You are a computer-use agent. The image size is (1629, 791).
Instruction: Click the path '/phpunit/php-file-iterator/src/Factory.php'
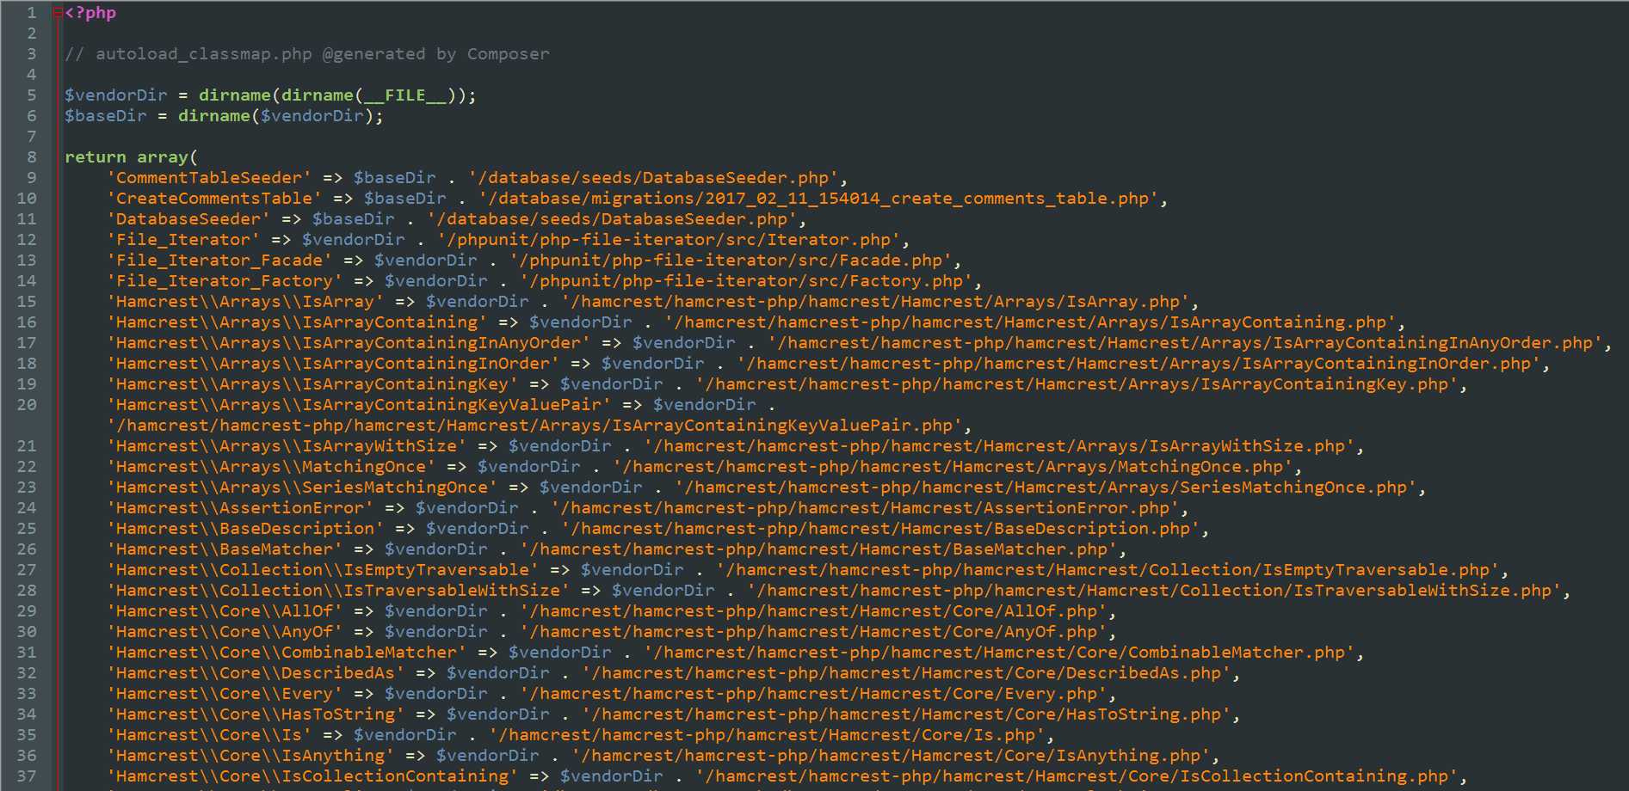click(746, 281)
